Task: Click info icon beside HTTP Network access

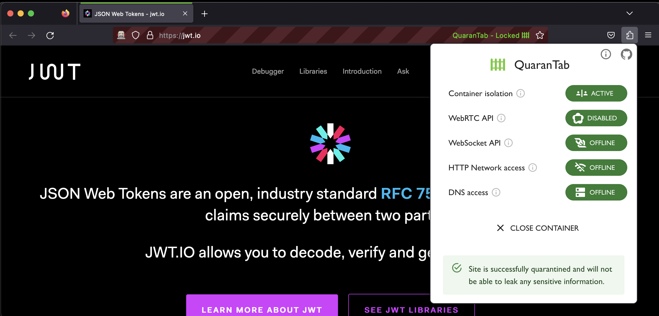Action: (532, 168)
